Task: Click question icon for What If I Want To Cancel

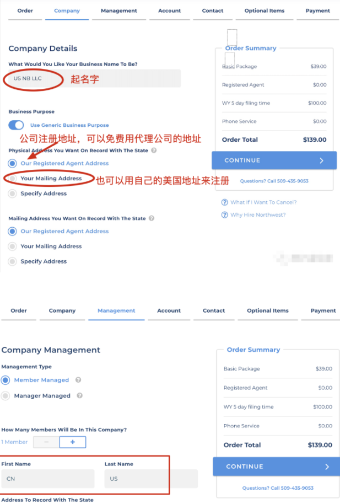Action: pyautogui.click(x=225, y=202)
